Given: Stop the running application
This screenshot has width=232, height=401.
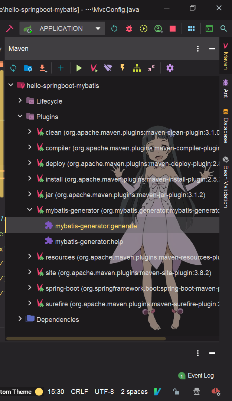Looking at the screenshot, I should [173, 28].
